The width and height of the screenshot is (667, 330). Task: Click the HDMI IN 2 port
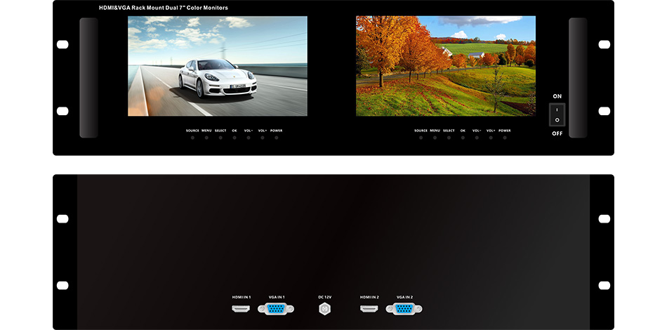point(369,308)
